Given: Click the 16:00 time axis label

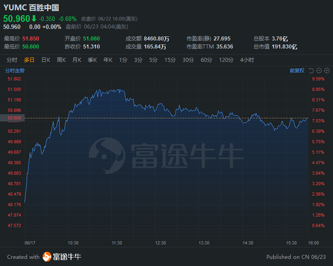Looking at the screenshot, I should (313, 243).
